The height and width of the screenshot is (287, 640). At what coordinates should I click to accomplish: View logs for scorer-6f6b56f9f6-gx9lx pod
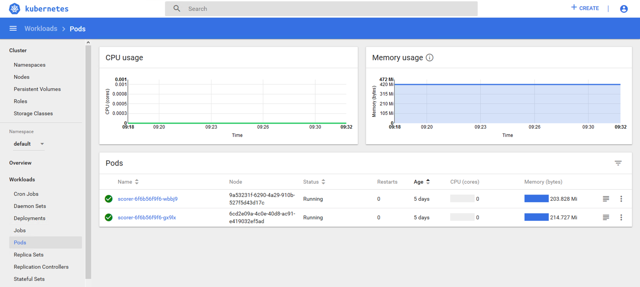tap(606, 217)
